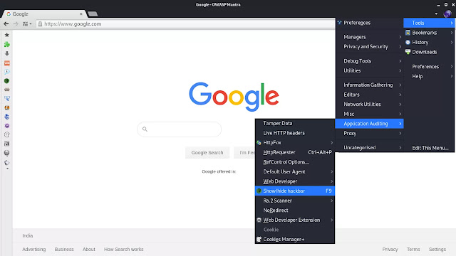Expand the Ra.2 Scanner submenu arrow
456x256 pixels.
[331, 201]
